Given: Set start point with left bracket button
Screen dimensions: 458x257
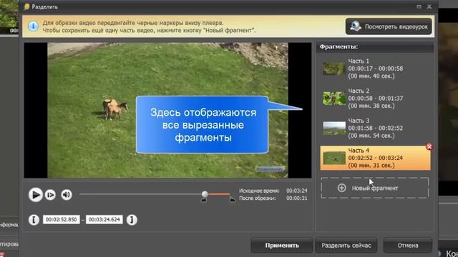Looking at the screenshot, I should (34, 220).
